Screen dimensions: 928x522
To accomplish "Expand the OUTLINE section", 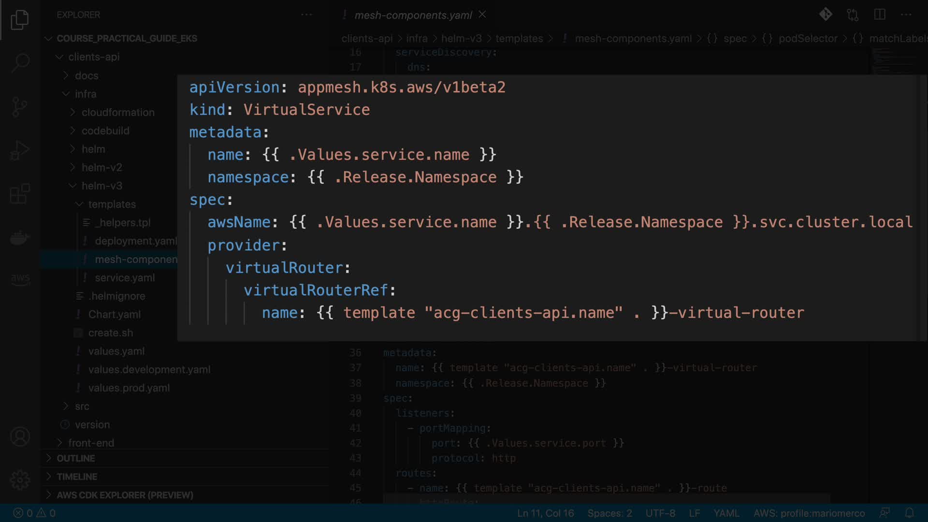I will click(x=76, y=458).
